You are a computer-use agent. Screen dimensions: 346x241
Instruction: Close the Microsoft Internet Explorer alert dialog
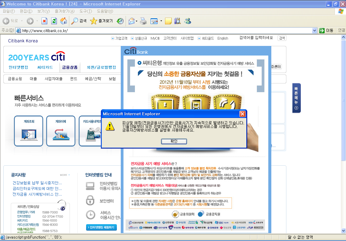point(242,114)
